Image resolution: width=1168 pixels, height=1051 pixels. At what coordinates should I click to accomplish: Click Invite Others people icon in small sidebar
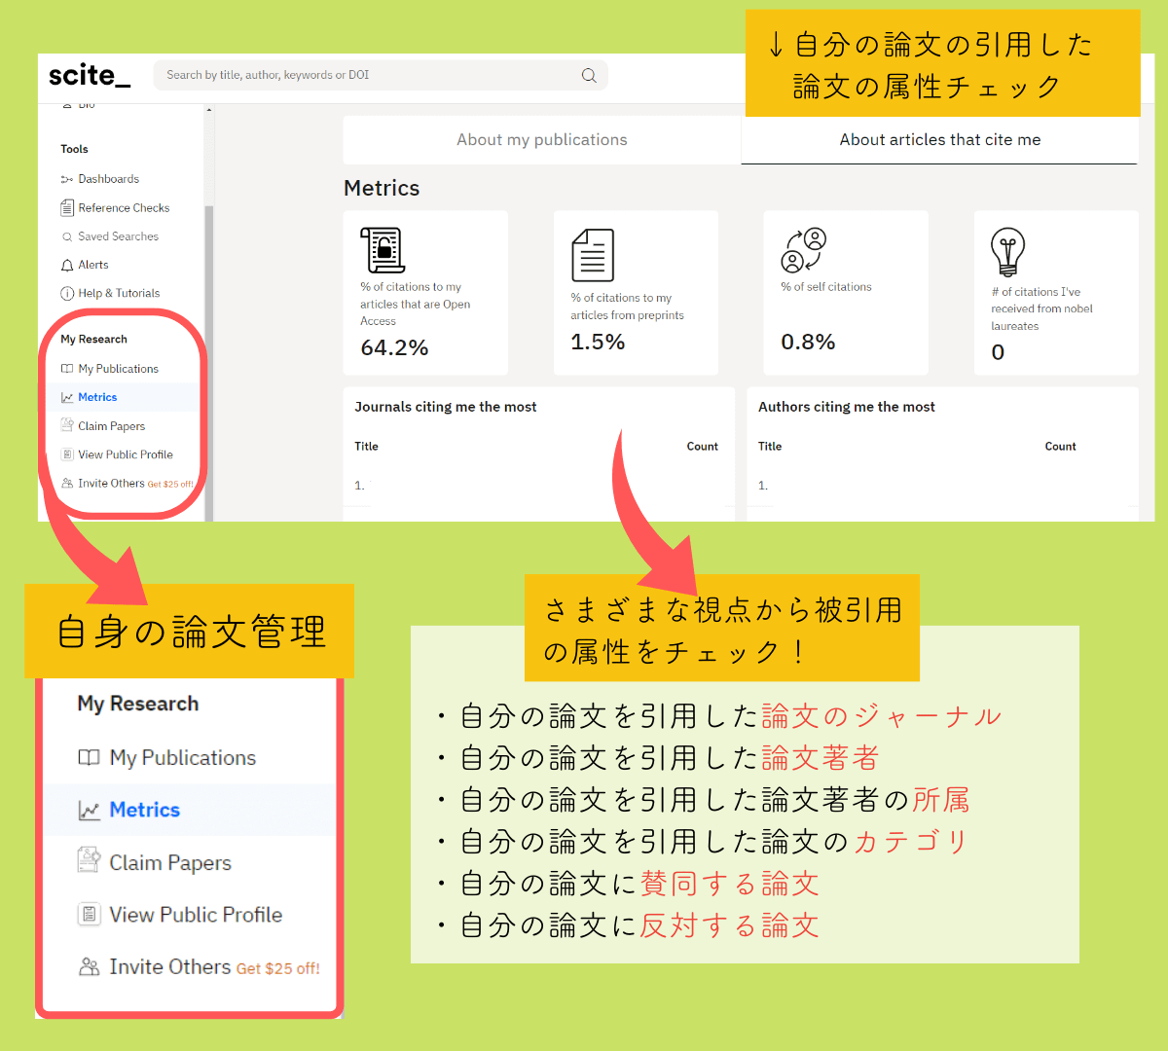(67, 483)
